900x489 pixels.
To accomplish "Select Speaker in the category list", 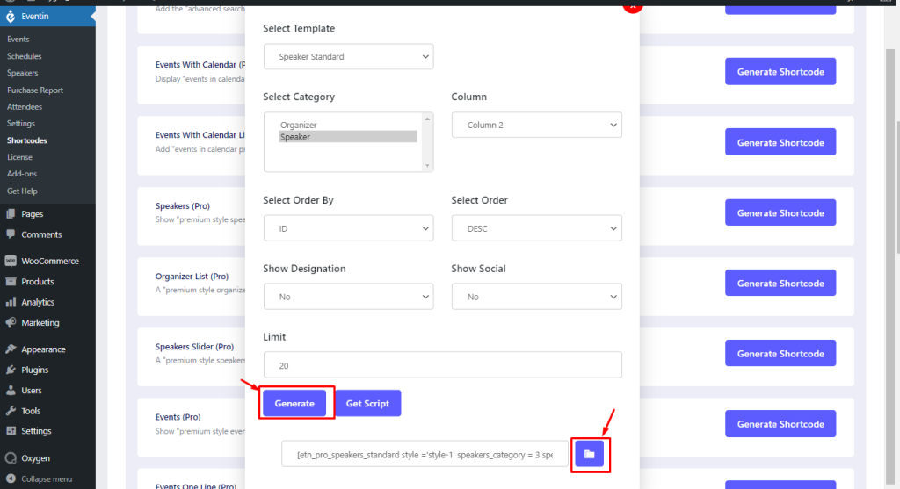I will 348,137.
